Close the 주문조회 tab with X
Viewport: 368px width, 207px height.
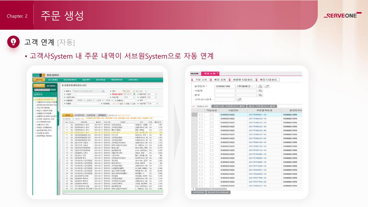tap(217, 73)
